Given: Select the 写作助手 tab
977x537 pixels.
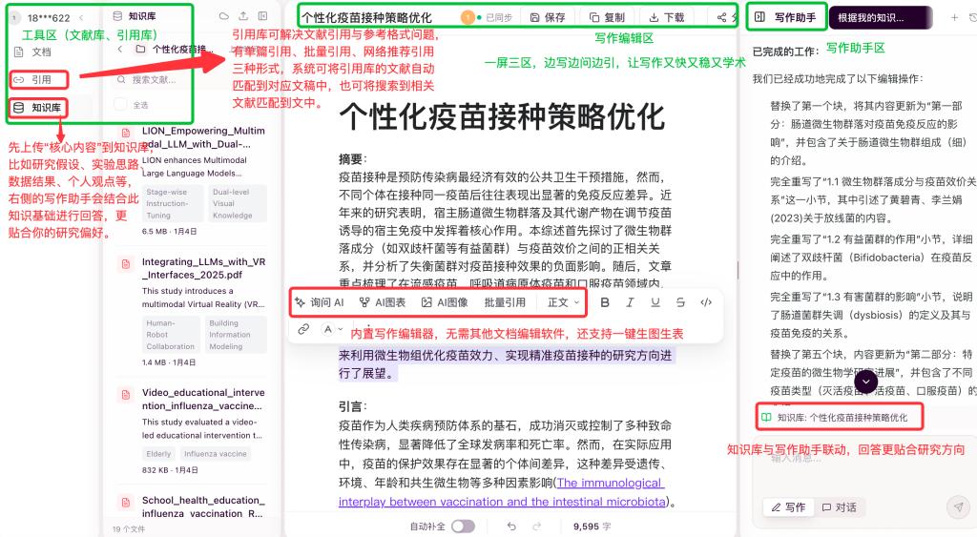Looking at the screenshot, I should coord(787,17).
